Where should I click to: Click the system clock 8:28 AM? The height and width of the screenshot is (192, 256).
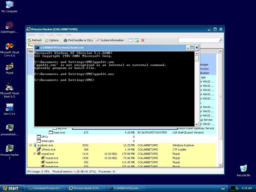point(247,188)
